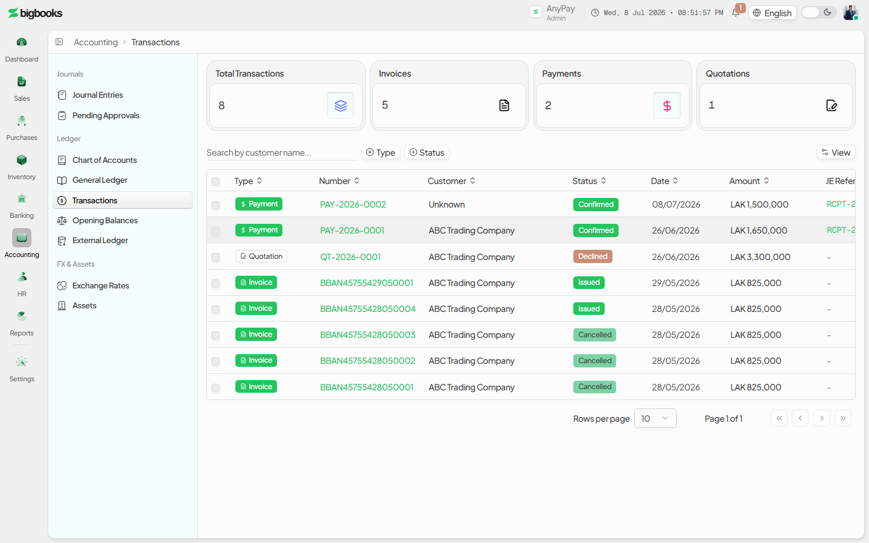Viewport: 869px width, 543px height.
Task: Select the BBAN45755428050004 row checkbox
Action: click(x=215, y=310)
